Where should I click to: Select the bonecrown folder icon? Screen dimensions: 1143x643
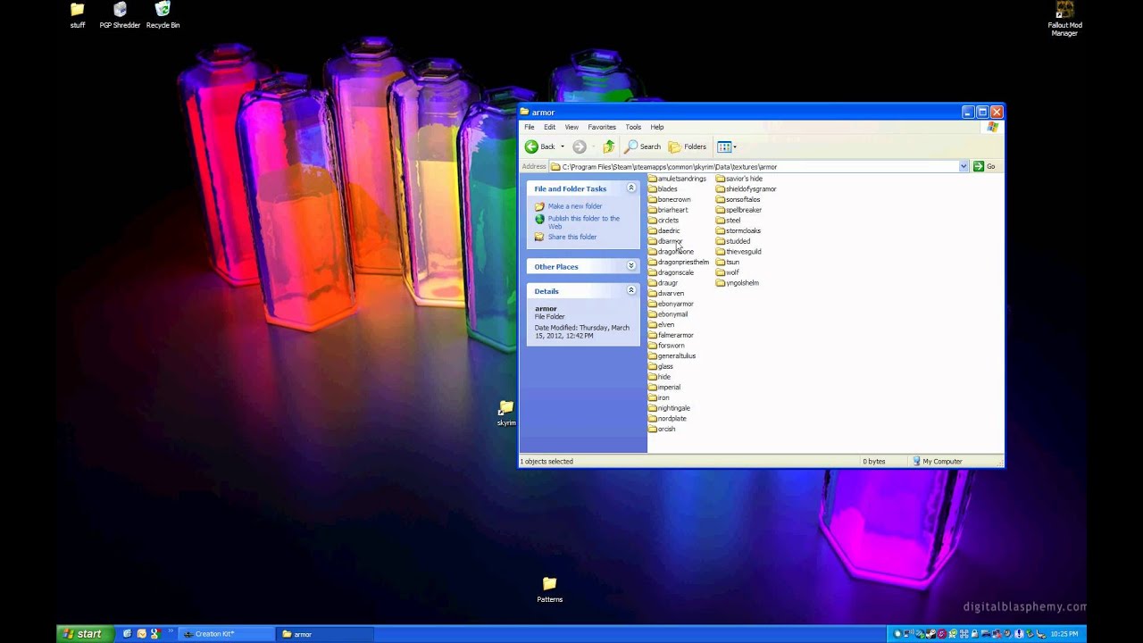[x=653, y=199]
